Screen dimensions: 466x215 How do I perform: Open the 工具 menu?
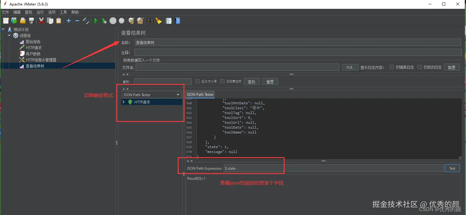point(63,12)
